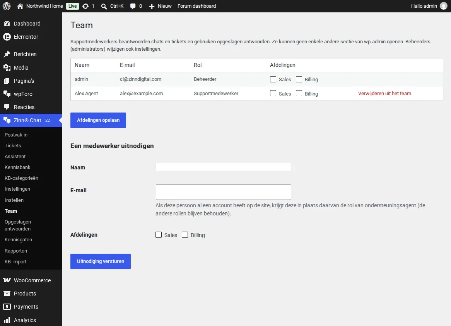Viewport: 451px width, 326px height.
Task: Click the search magnifier icon
Action: (x=104, y=6)
